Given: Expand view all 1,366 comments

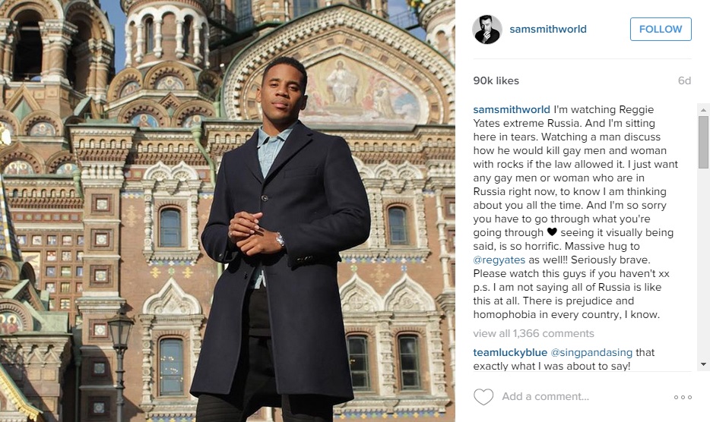Looking at the screenshot, I should 534,333.
